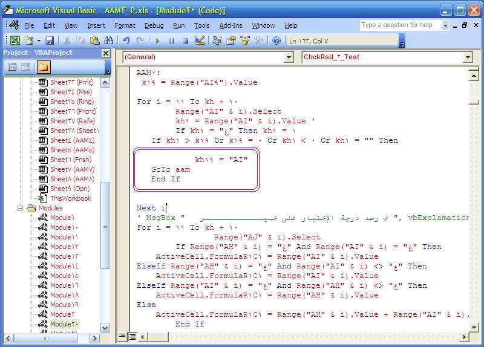484x347 pixels.
Task: Open the (General) object dropdown
Action: [289, 57]
